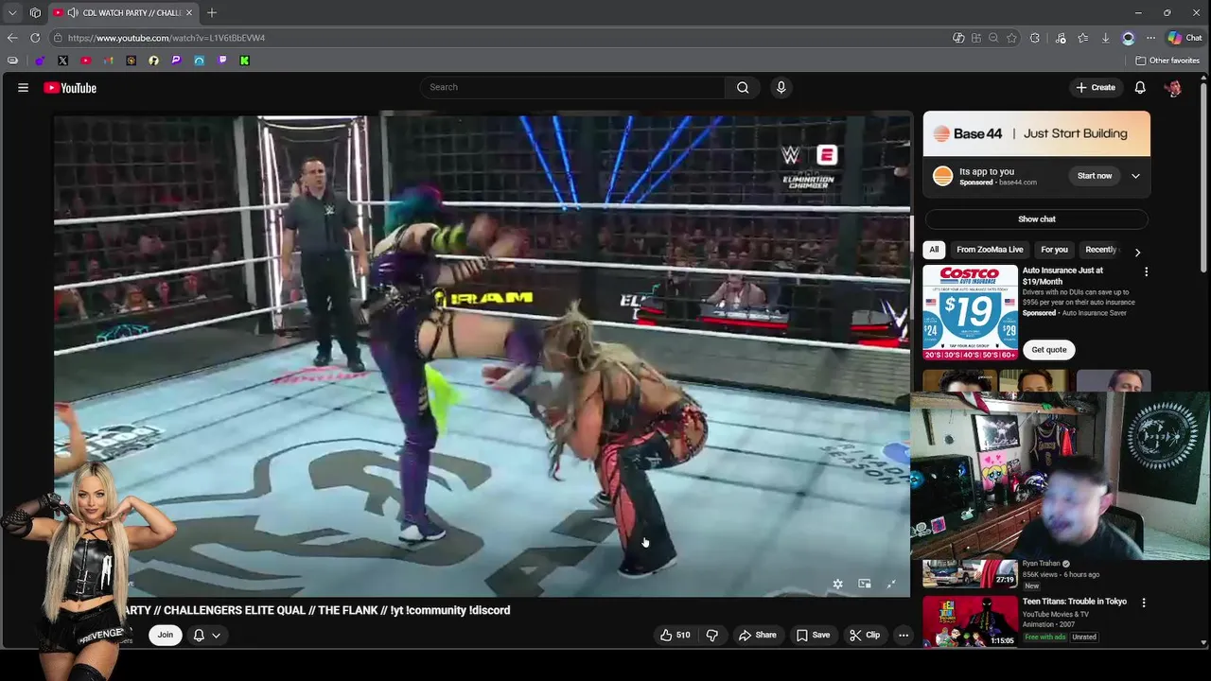Click the Create button
This screenshot has height=681, width=1211.
point(1096,87)
